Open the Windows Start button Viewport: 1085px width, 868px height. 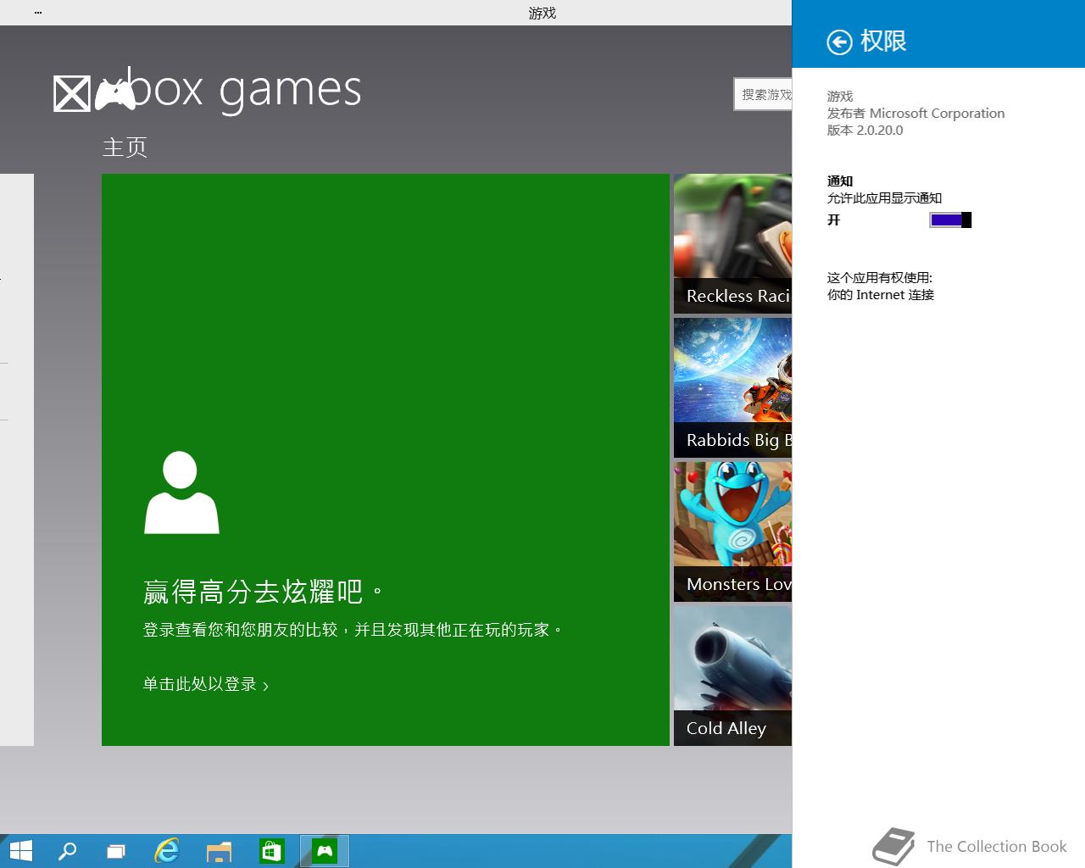click(20, 851)
